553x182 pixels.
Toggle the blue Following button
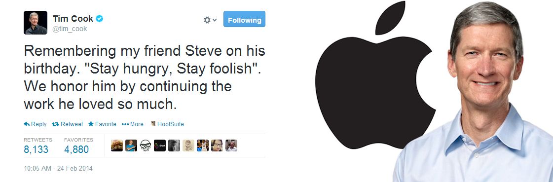(x=244, y=19)
